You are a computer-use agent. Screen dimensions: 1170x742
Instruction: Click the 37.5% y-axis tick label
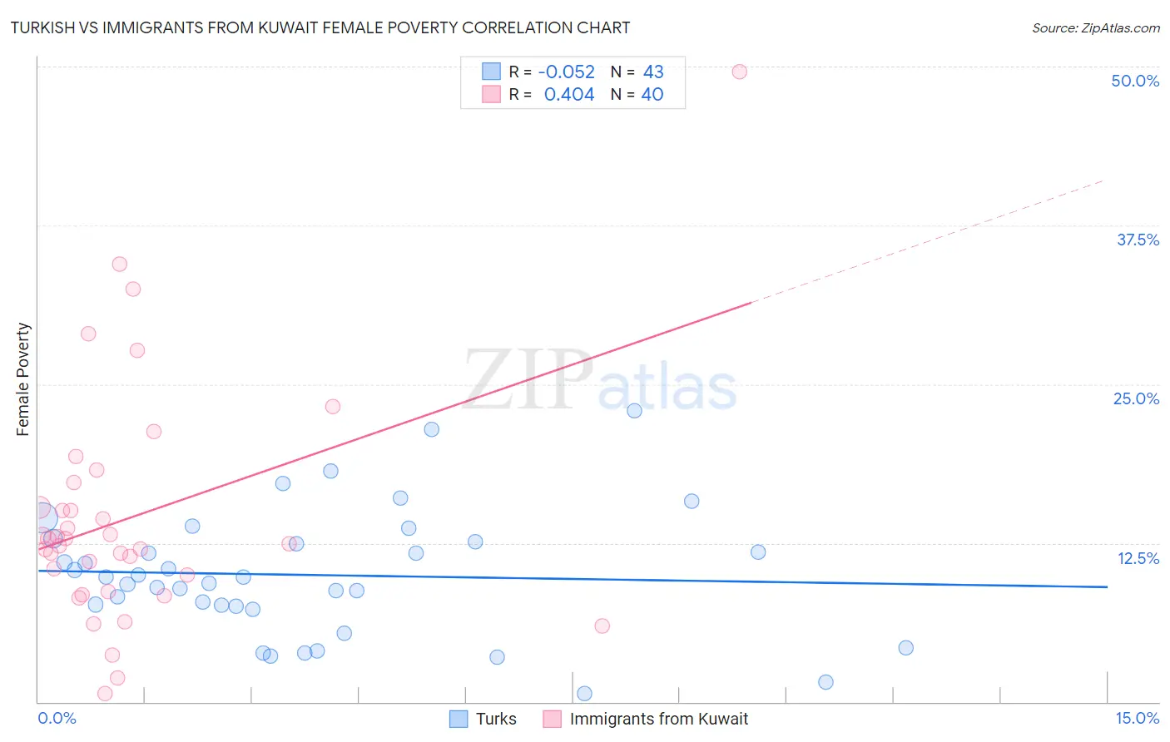pyautogui.click(x=1138, y=240)
